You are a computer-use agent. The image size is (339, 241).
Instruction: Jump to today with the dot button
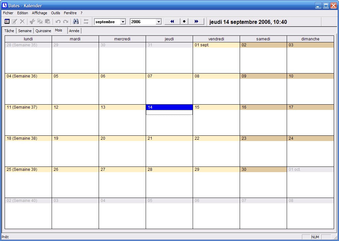184,22
